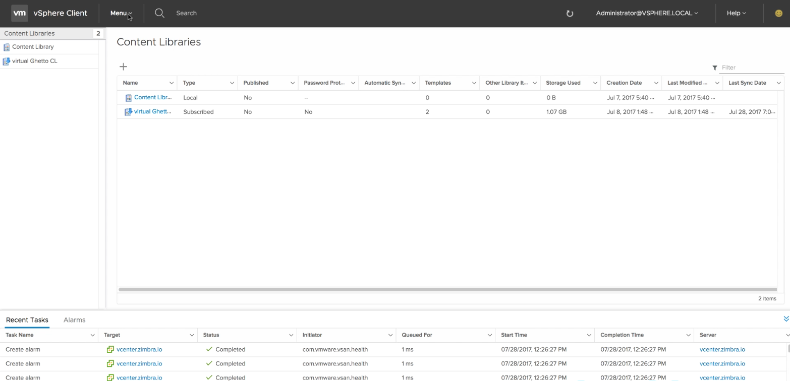Screen dimensions: 790x381
Task: Switch to the Recent Tasks tab
Action: (27, 320)
